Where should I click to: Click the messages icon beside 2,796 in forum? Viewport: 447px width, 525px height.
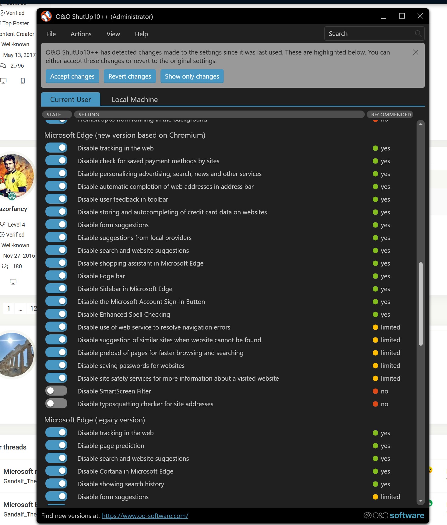[3, 66]
